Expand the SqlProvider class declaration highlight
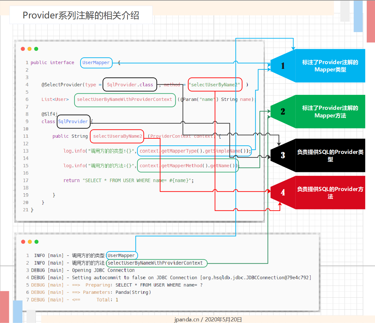The image size is (375, 323). [73, 122]
